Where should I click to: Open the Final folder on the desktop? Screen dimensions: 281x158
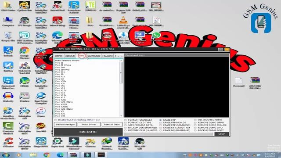pyautogui.click(x=90, y=37)
